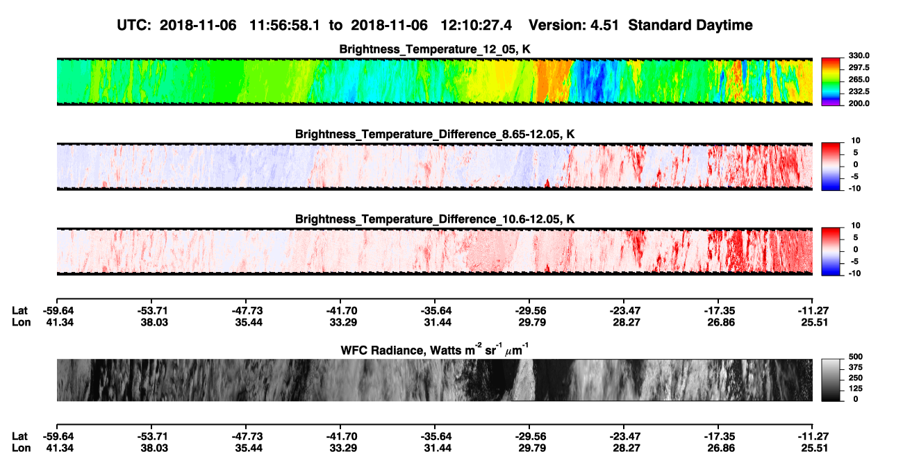
Task: Click the rainbow brightness temperature color bar
Action: pos(831,81)
